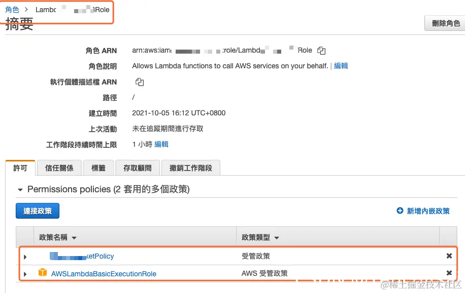Open the policy link ending in etPolicy
This screenshot has width=465, height=293.
[82, 256]
